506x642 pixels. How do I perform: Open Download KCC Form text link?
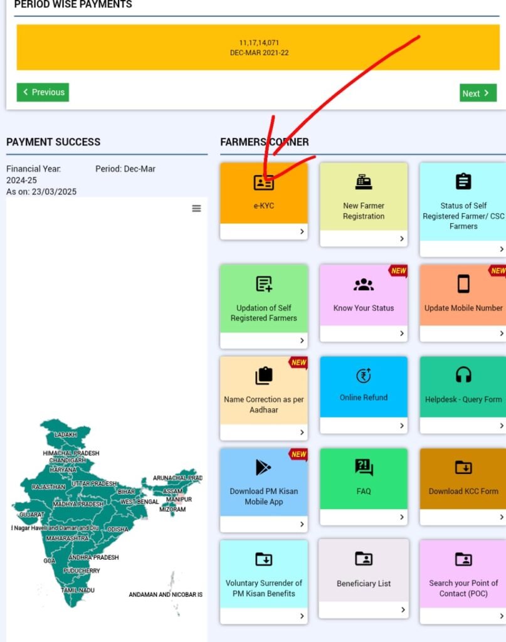pyautogui.click(x=463, y=491)
